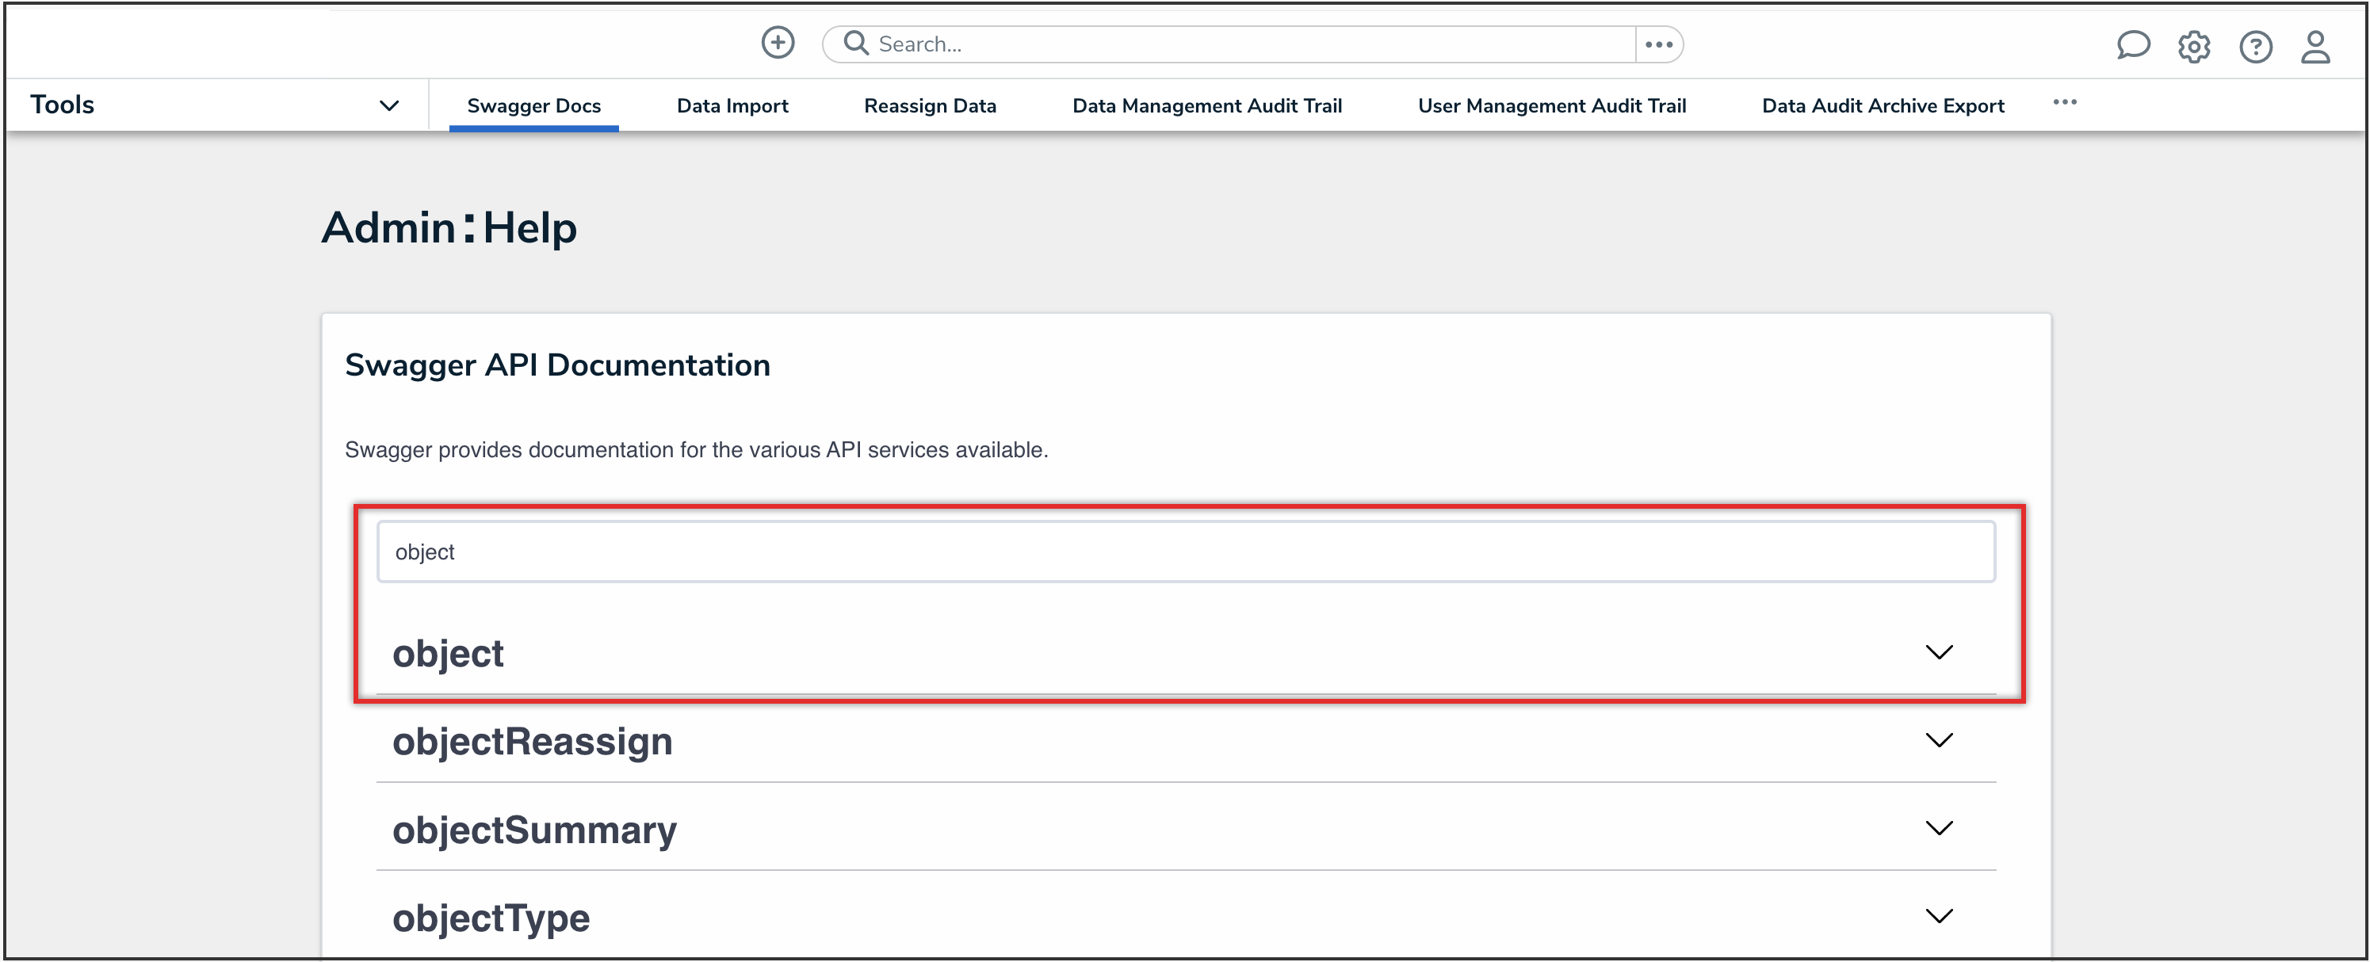
Task: Click the API filter field containing 'object'
Action: 1185,552
